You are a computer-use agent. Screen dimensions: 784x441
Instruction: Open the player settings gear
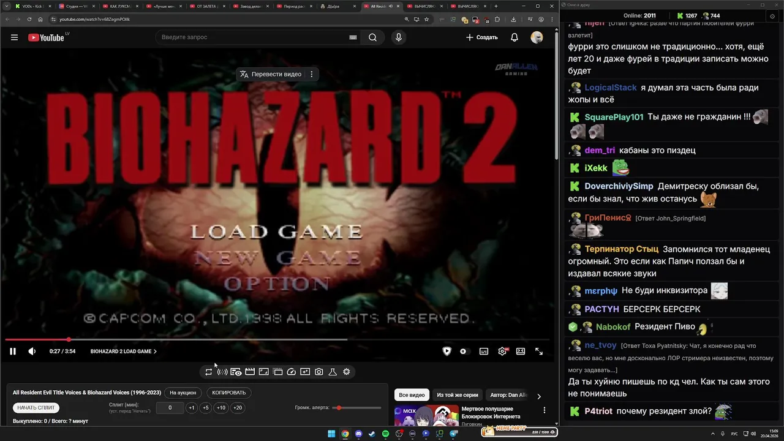[502, 352]
